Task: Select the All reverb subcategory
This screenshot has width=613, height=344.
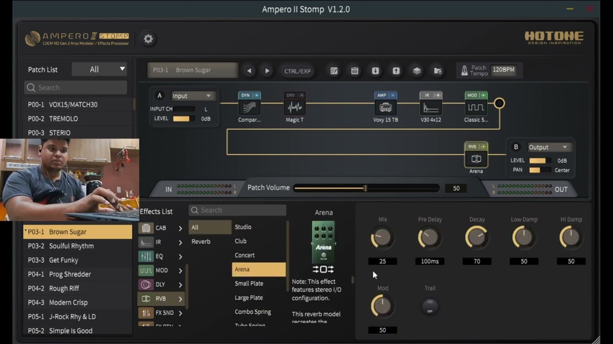Action: 210,227
